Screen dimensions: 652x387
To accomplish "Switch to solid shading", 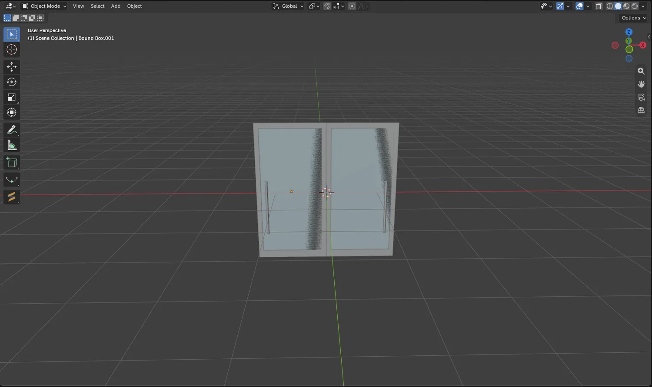I will pos(618,6).
